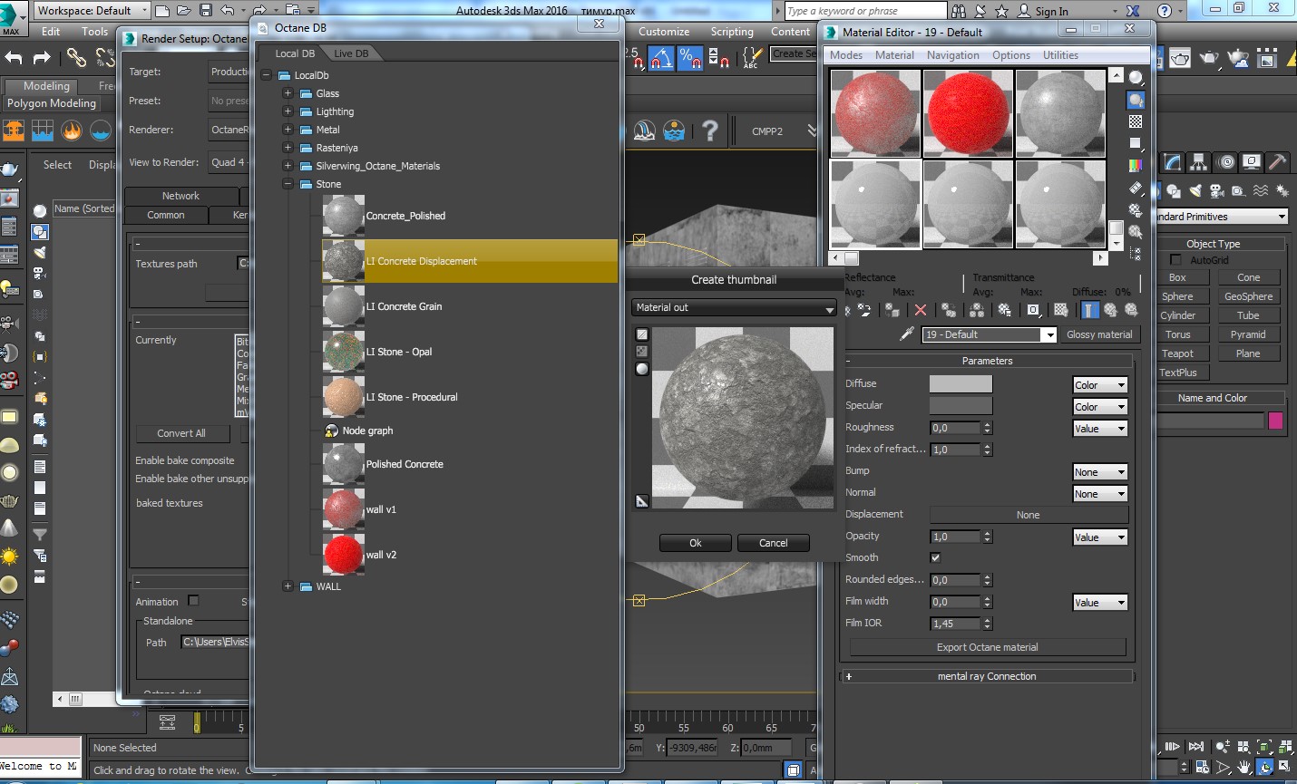Create a Teapot primitive button
Screen dimensions: 1297x784
(x=1177, y=353)
